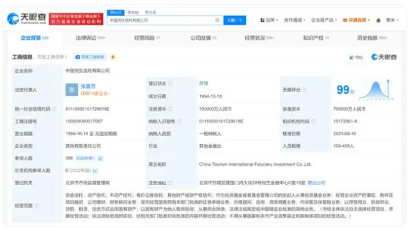Open the notification bell icon in header
Image resolution: width=411 pixels, height=231 pixels.
[x=378, y=20]
